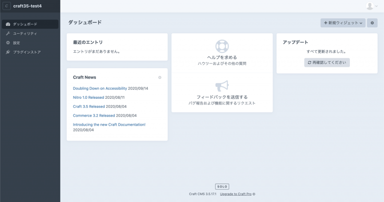Click the dashboard settings gear button

[x=372, y=23]
